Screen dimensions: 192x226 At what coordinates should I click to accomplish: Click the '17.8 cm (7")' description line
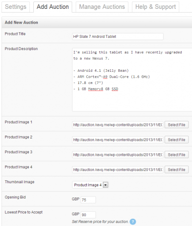(x=88, y=83)
